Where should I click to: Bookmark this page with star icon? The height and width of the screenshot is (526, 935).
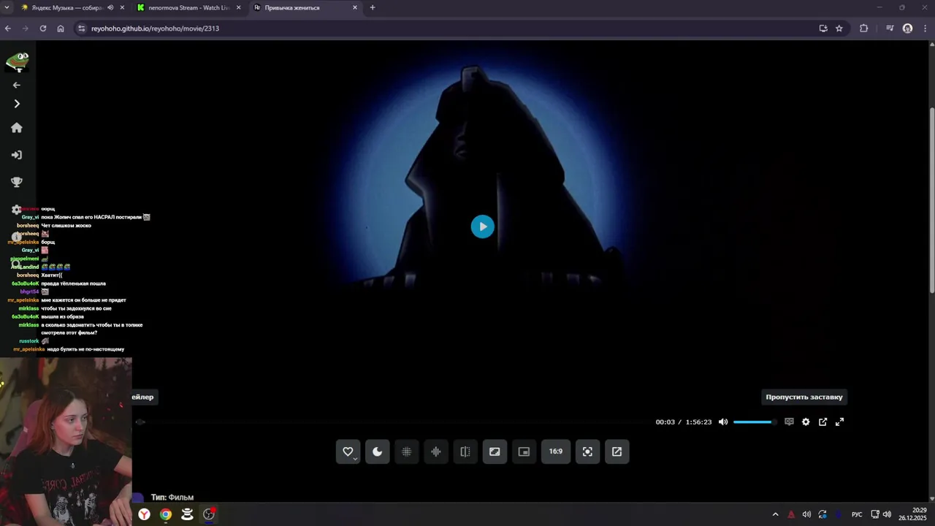[x=839, y=28]
